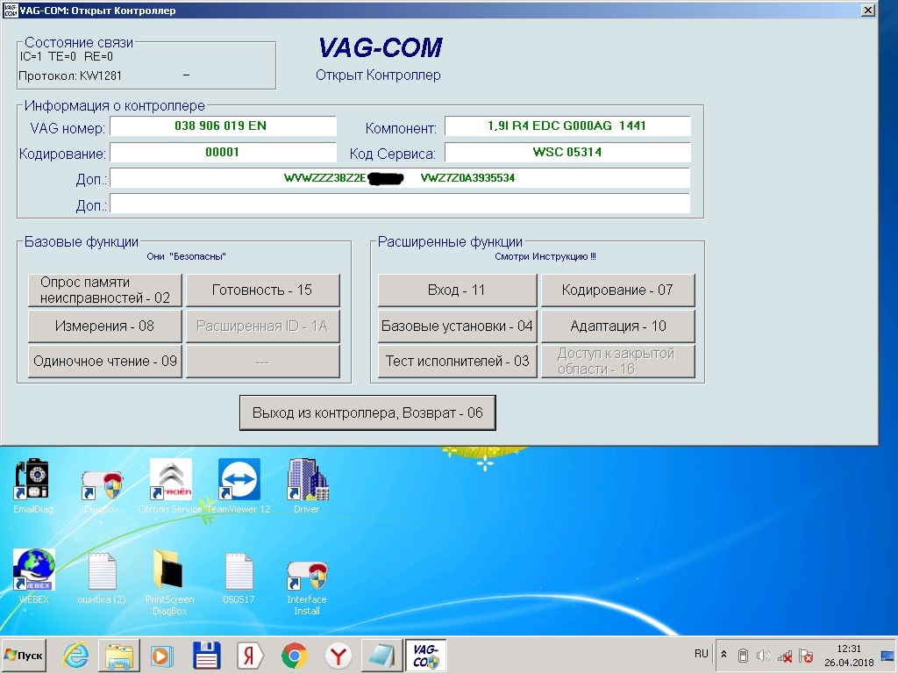Viewport: 898px width, 674px height.
Task: Select the '050517' text file
Action: [239, 577]
